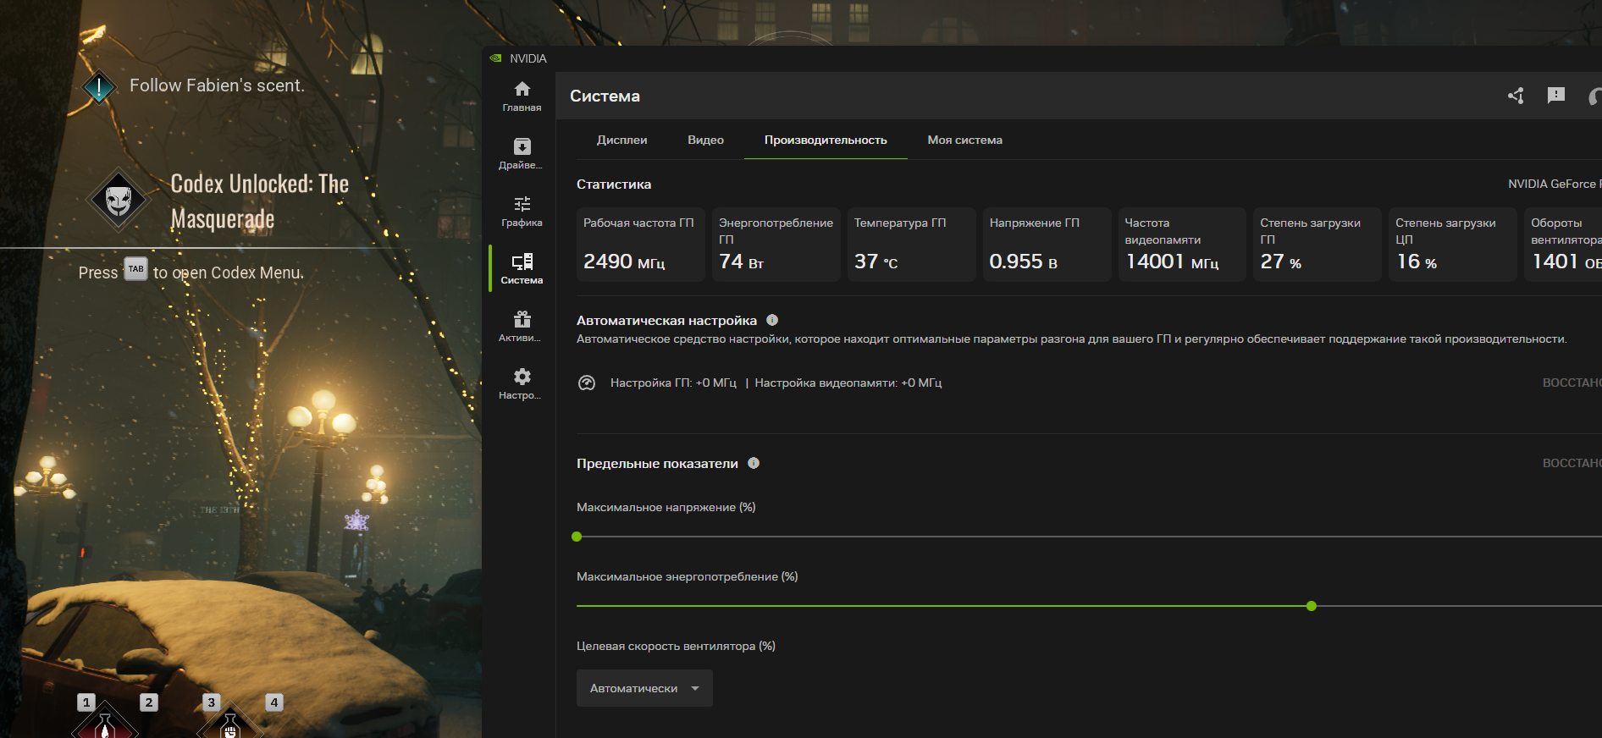Switch to the Дисплеи tab

coord(621,140)
